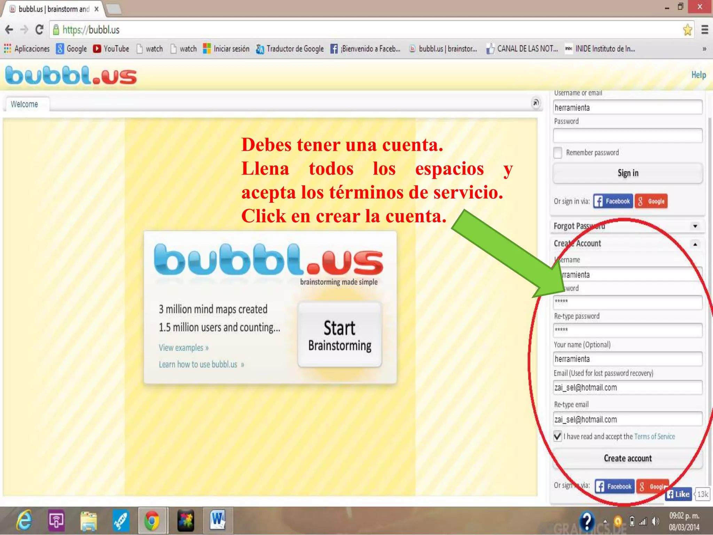Open the bubbl.us | brainstor... bookmark
The width and height of the screenshot is (713, 535).
click(443, 49)
